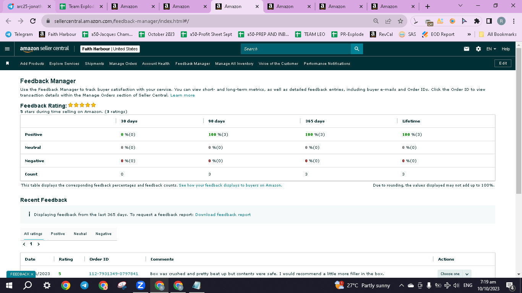This screenshot has width=522, height=293.
Task: Click the orange circle extension icon
Action: [x=452, y=21]
